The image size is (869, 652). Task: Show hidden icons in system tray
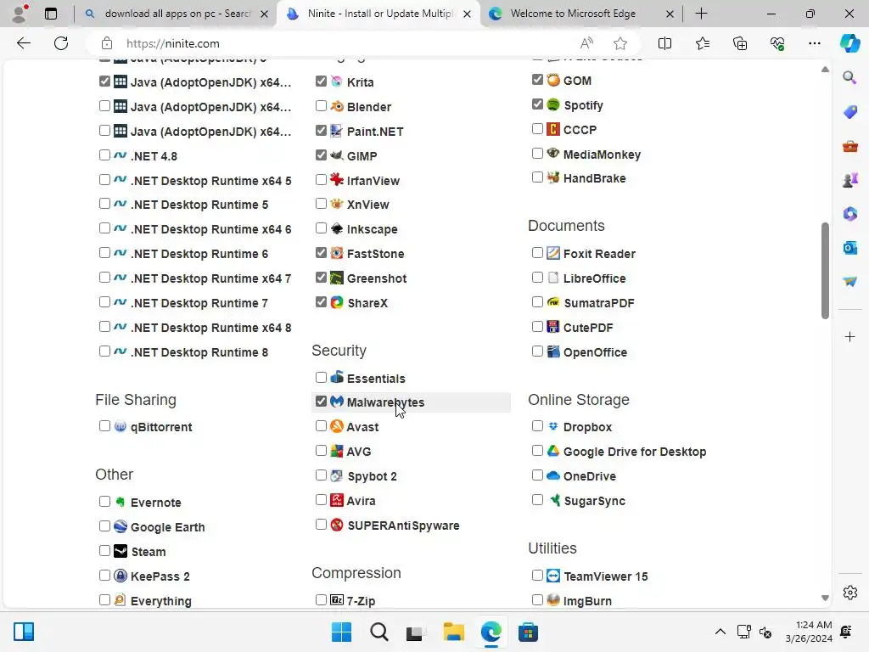click(720, 632)
